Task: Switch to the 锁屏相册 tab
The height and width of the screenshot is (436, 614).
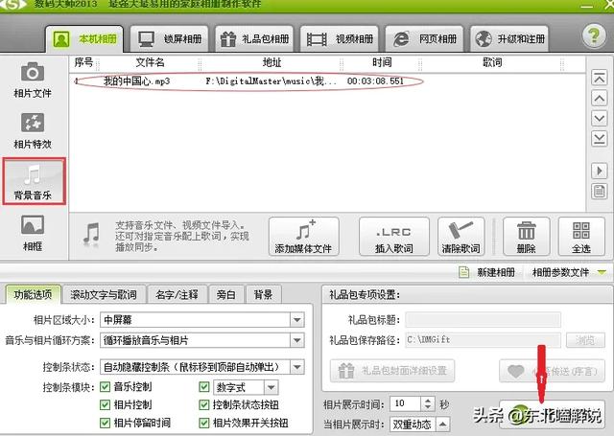Action: point(170,39)
